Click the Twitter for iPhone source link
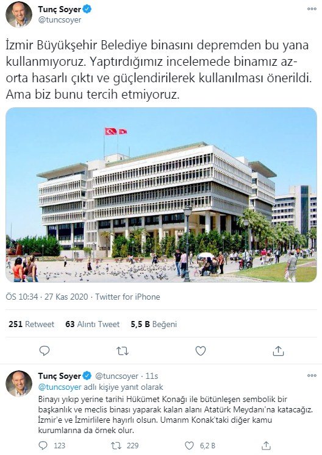 click(127, 297)
